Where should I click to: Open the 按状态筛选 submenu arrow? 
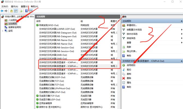pos(182,34)
